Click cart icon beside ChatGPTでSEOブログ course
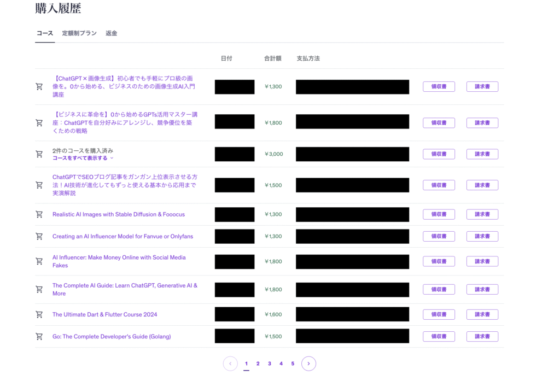Image resolution: width=560 pixels, height=375 pixels. 39,185
